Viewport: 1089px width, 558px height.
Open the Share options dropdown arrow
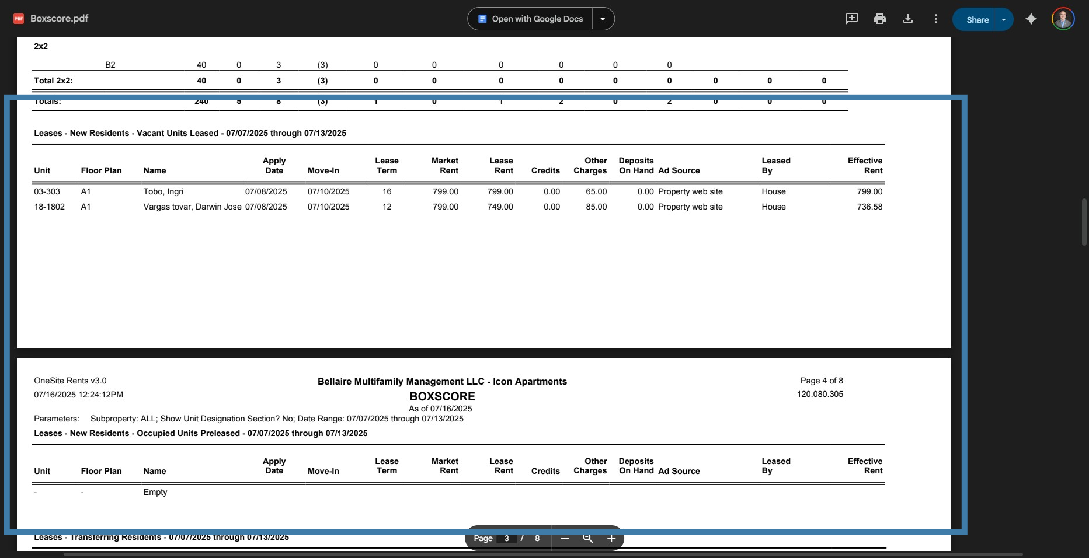[x=1004, y=19]
